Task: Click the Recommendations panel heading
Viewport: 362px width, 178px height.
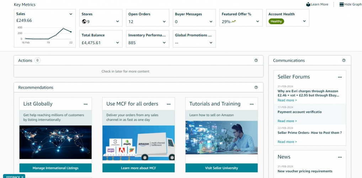Action: 36,87
